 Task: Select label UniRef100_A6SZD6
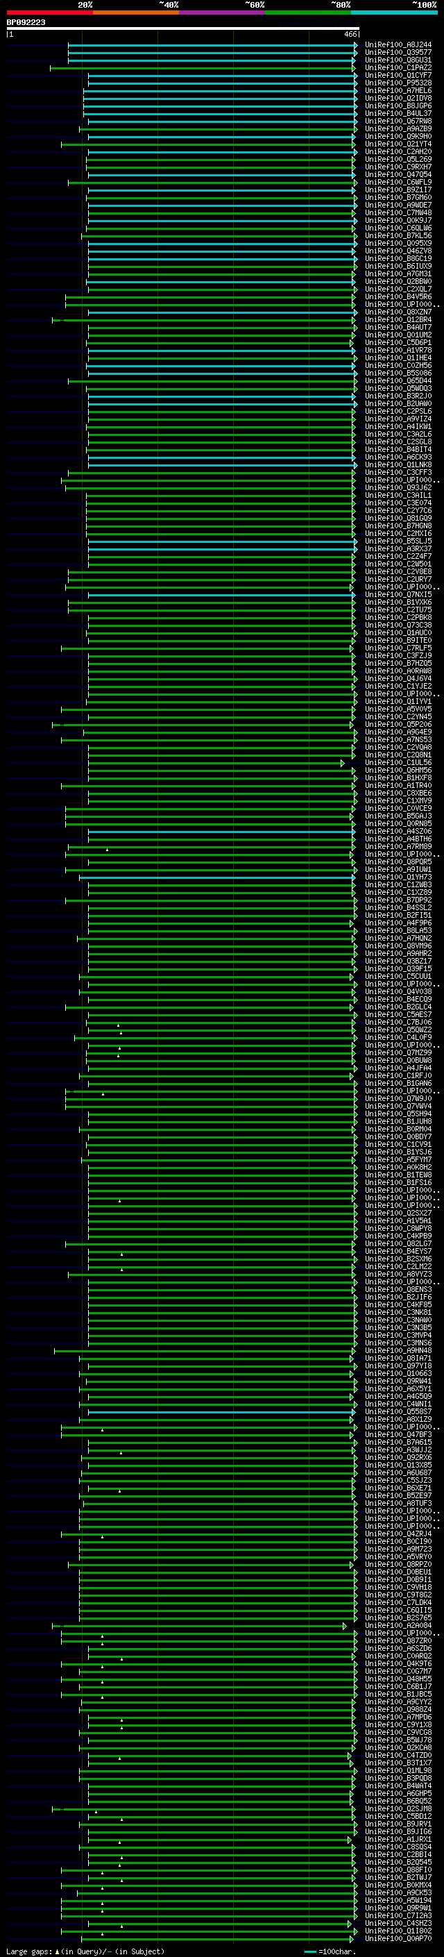click(398, 1648)
